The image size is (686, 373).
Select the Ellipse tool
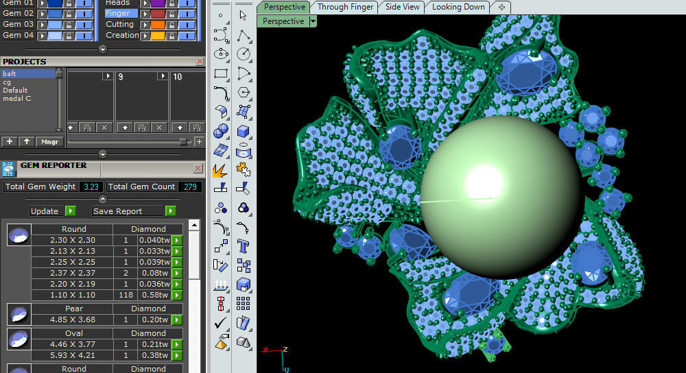click(220, 53)
